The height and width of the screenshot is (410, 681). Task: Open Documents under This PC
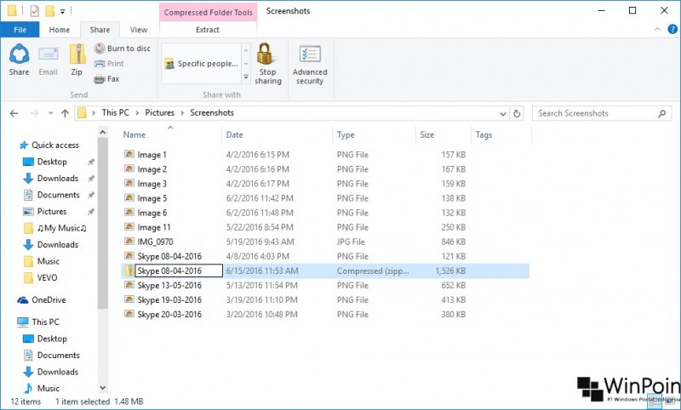pos(58,356)
